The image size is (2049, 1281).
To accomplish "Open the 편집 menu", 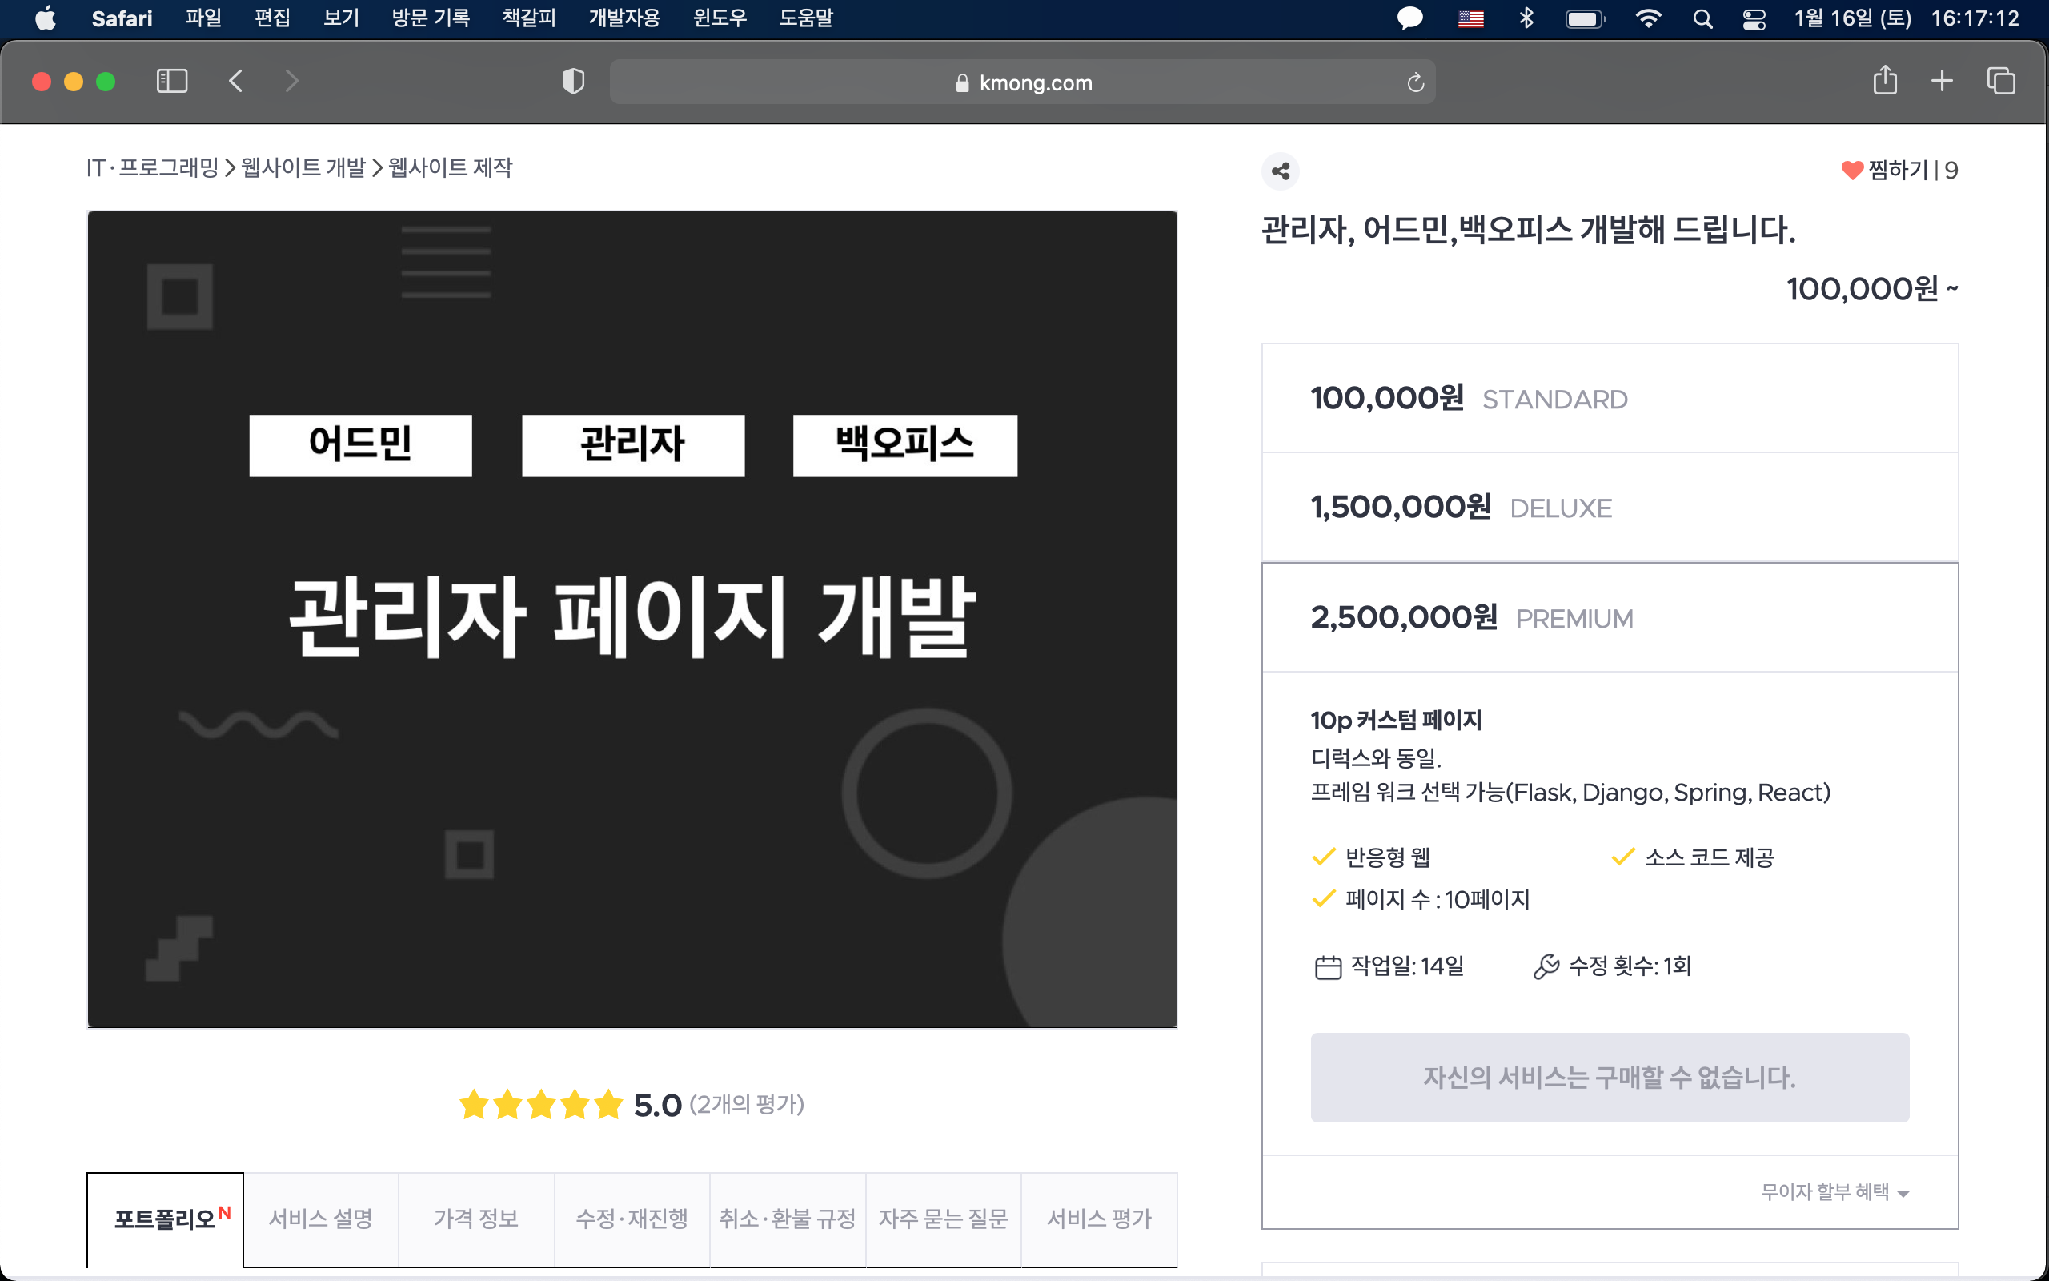I will coord(273,18).
